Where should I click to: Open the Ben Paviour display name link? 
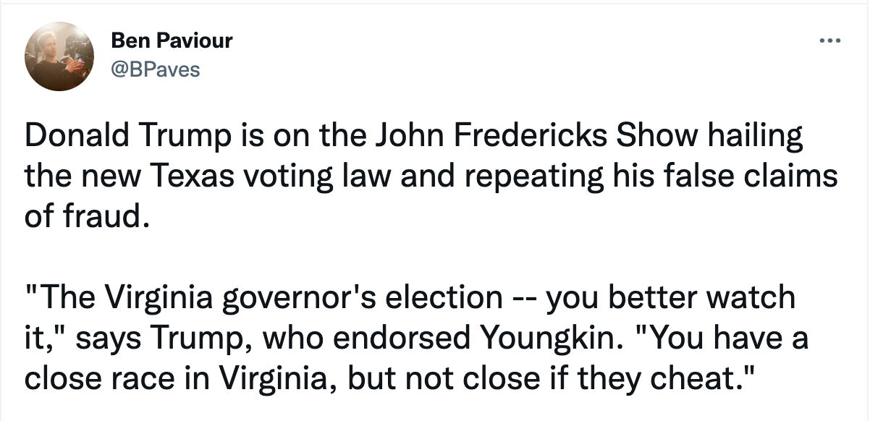[172, 41]
